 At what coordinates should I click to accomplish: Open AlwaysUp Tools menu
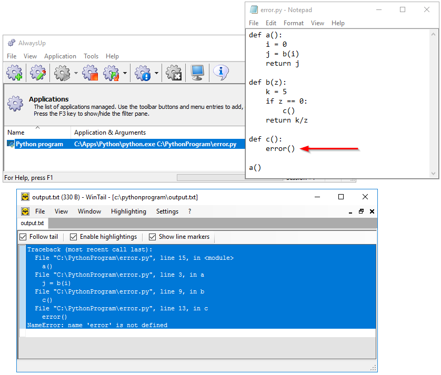(91, 56)
